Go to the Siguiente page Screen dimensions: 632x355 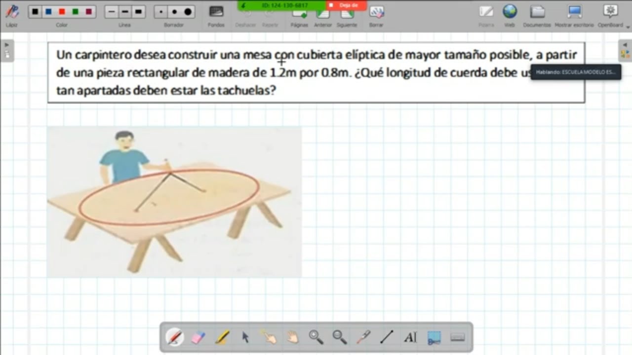point(347,17)
